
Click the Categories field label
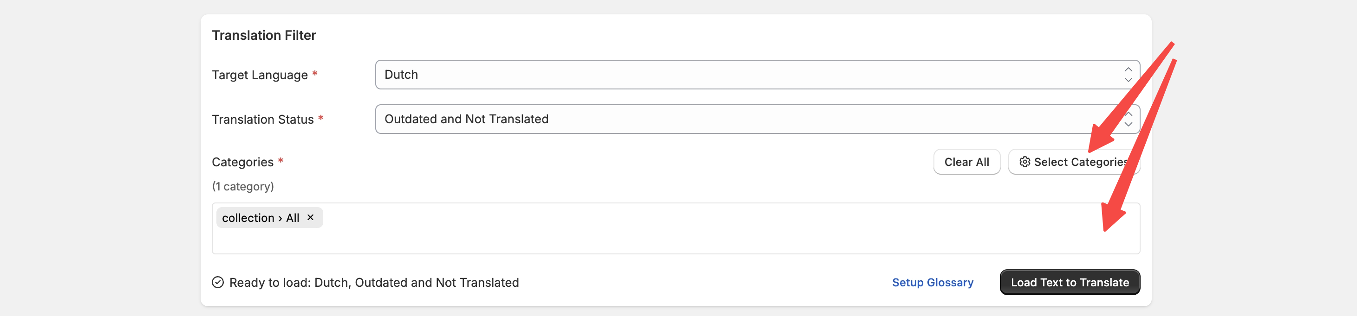point(242,162)
